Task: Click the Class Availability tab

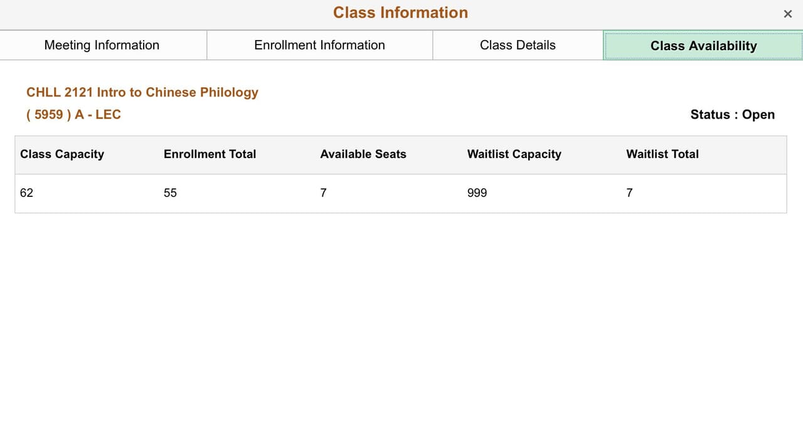Action: (703, 45)
